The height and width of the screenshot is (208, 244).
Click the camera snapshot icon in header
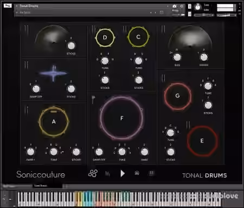click(175, 6)
